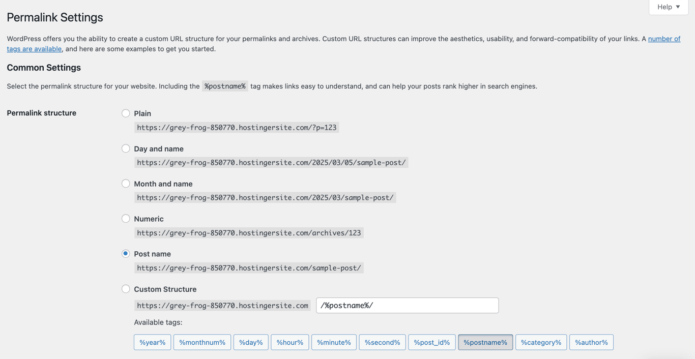Screen dimensions: 695x359
Task: Select the Numeric permalink structure
Action: pyautogui.click(x=126, y=219)
